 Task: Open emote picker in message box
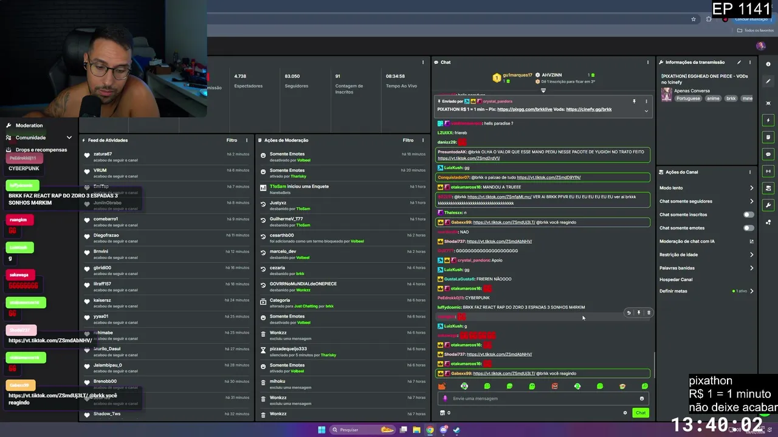tap(641, 398)
